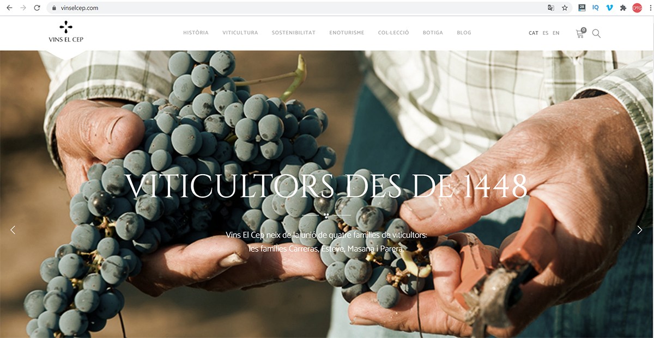Visit the Botiga shop link

pyautogui.click(x=433, y=33)
